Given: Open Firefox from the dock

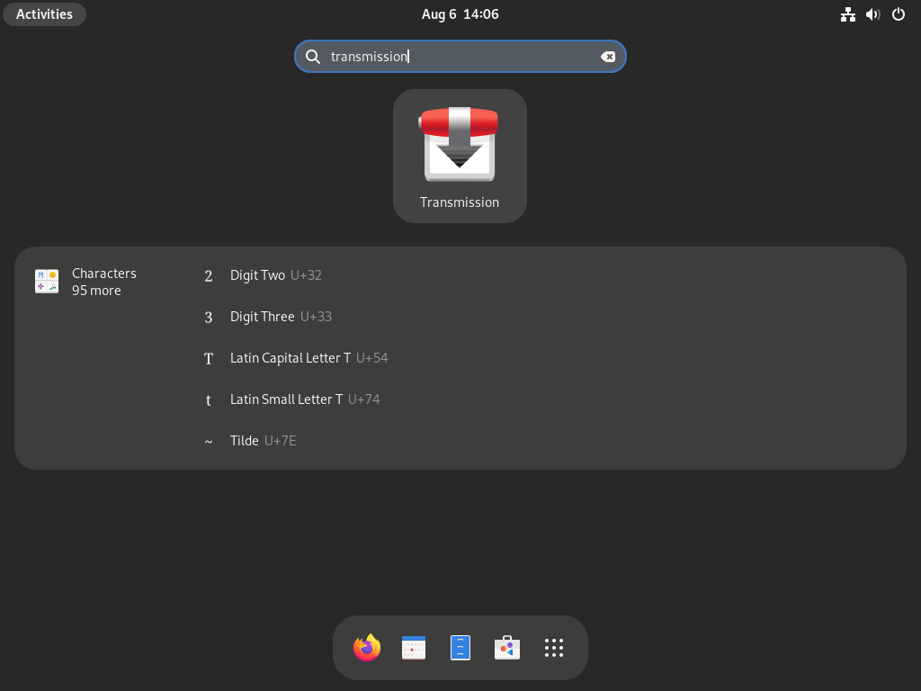Looking at the screenshot, I should [x=366, y=647].
